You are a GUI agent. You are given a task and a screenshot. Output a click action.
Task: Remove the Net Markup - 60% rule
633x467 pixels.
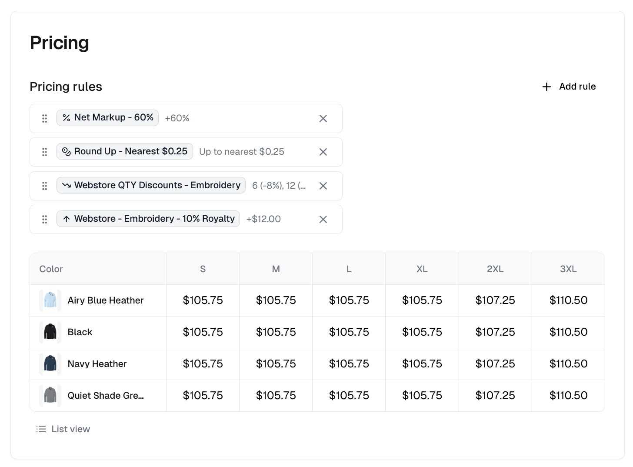click(x=323, y=118)
